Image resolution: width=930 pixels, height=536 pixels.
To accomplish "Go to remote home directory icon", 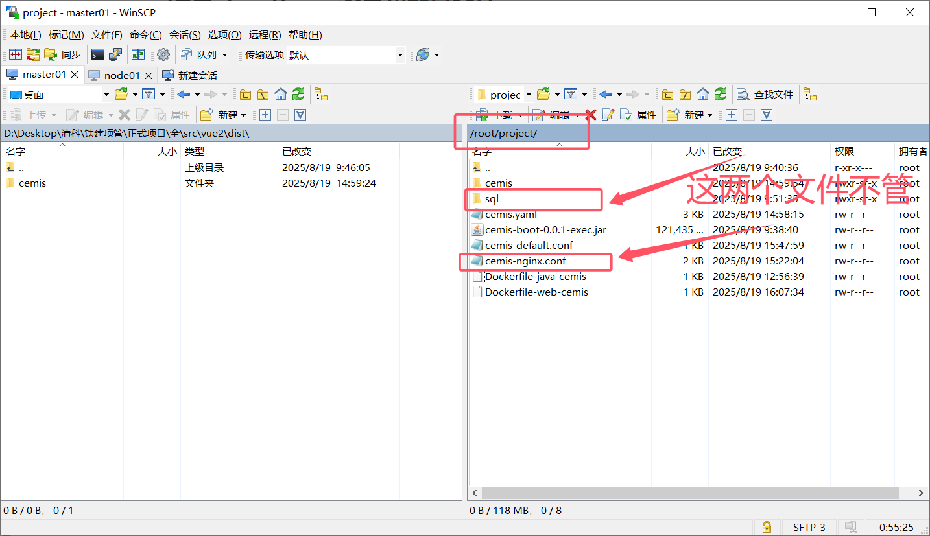I will pyautogui.click(x=702, y=95).
